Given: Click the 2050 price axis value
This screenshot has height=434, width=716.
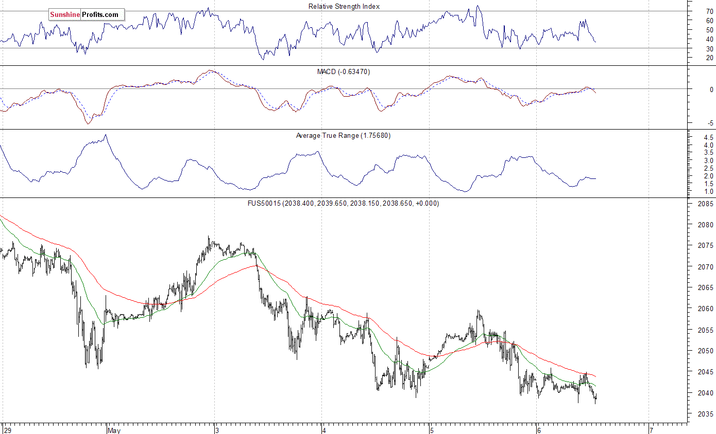Looking at the screenshot, I should click(x=707, y=351).
